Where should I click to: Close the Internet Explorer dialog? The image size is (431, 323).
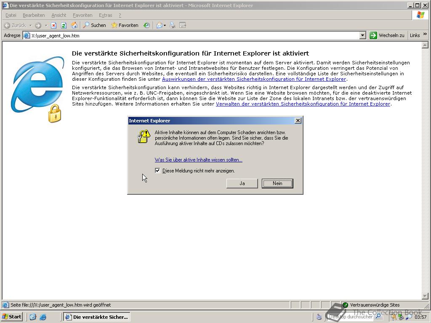point(298,121)
